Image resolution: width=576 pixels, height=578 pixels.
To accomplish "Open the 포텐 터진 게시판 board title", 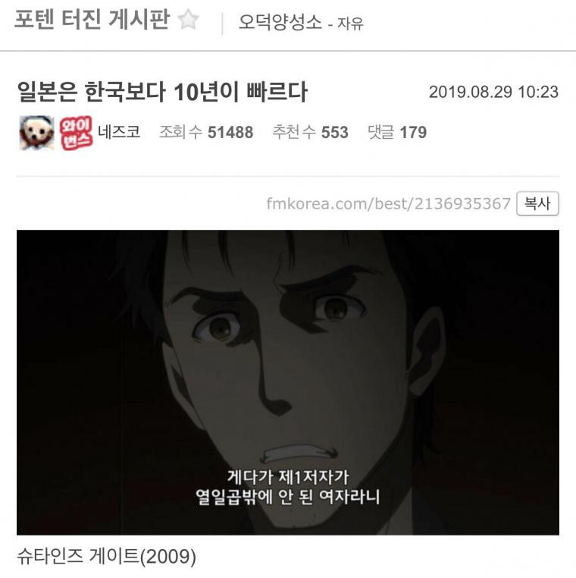I will pos(92,19).
